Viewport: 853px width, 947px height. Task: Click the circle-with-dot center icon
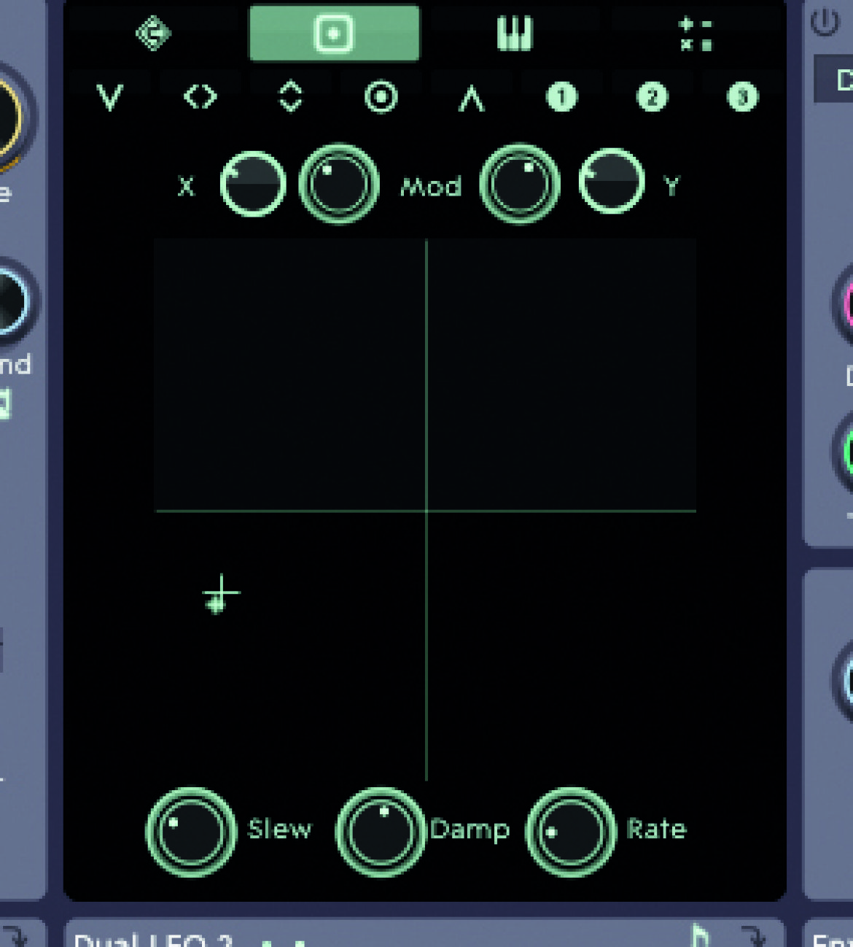pyautogui.click(x=381, y=97)
